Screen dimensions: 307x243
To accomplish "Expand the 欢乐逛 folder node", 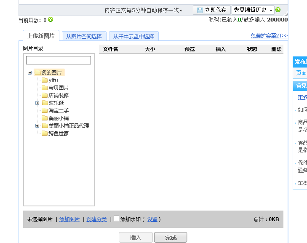I will [37, 103].
